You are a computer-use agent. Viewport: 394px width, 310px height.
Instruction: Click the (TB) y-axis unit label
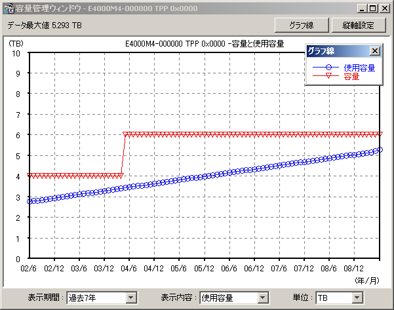[16, 43]
